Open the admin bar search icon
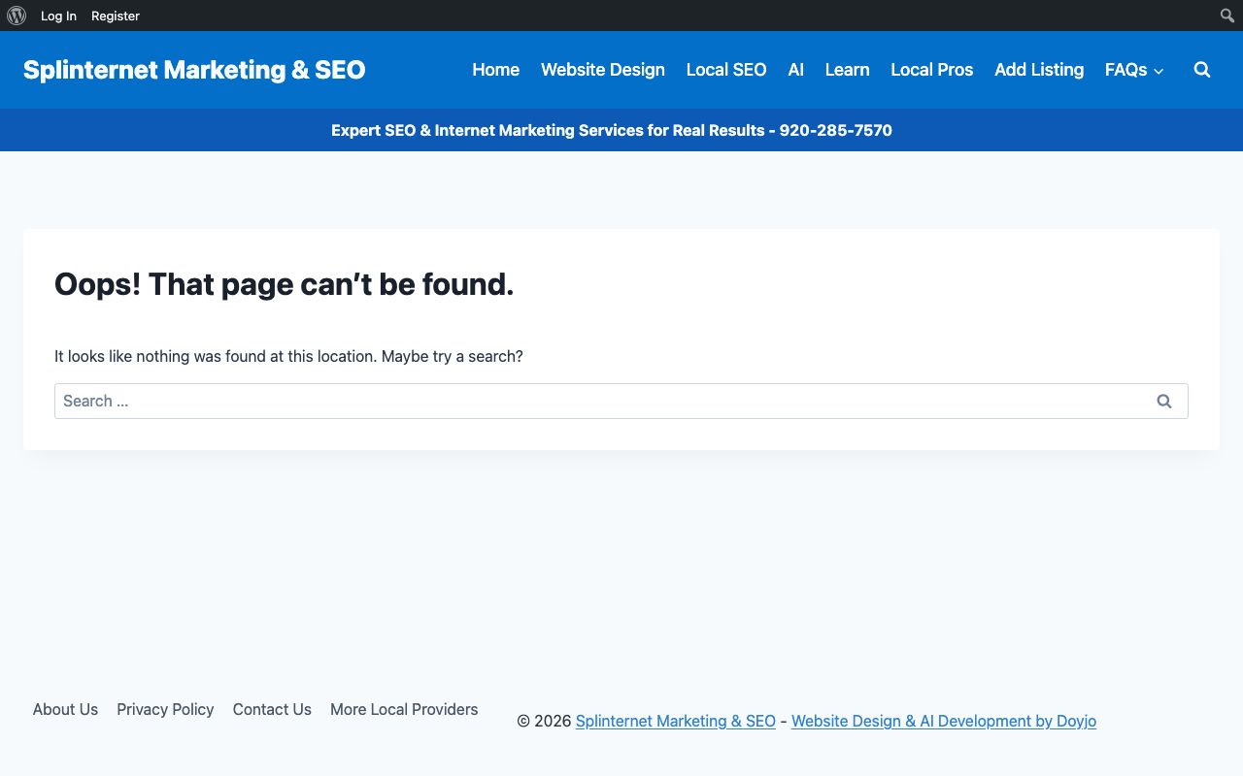The image size is (1243, 776). point(1227,16)
